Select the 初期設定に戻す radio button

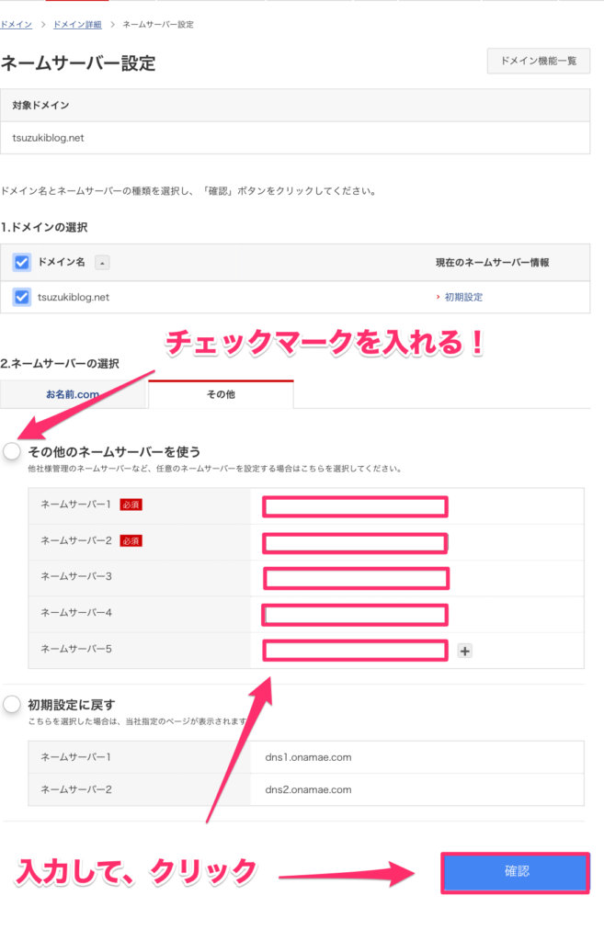[x=12, y=704]
